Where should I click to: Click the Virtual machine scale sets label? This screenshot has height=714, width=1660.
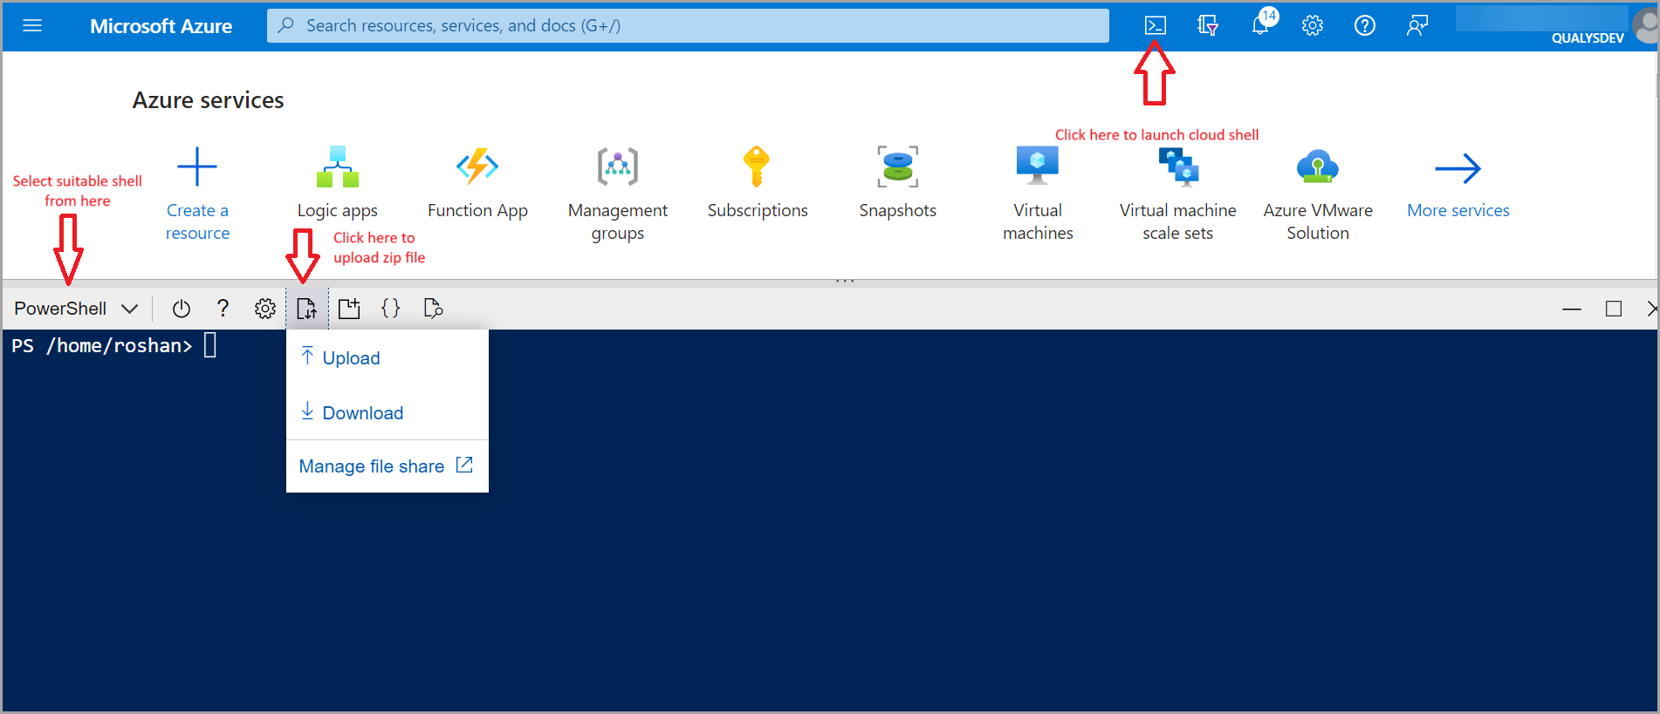tap(1178, 221)
